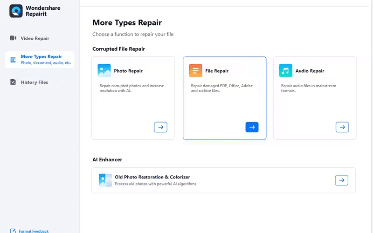The image size is (373, 233).
Task: Open Old Photo Restoration via arrow button
Action: [341, 180]
